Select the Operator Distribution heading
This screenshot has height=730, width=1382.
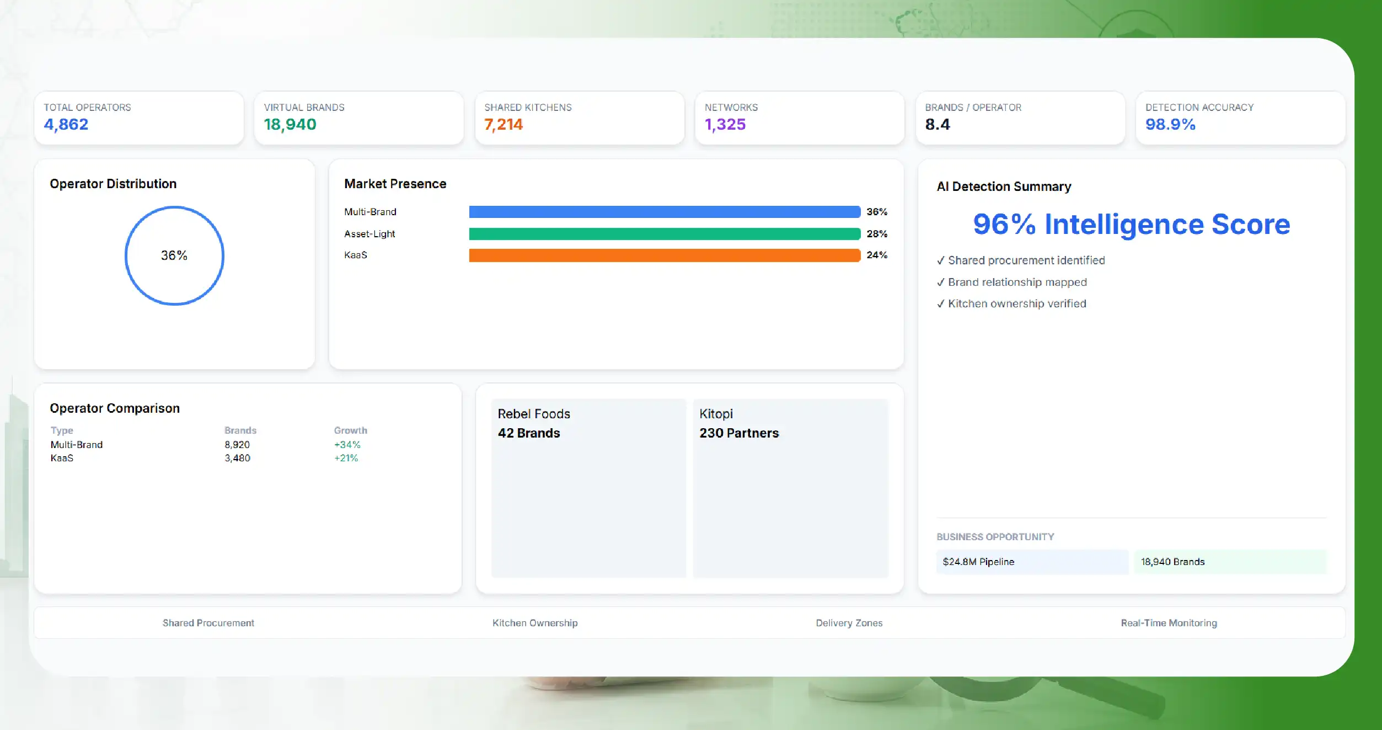[113, 184]
